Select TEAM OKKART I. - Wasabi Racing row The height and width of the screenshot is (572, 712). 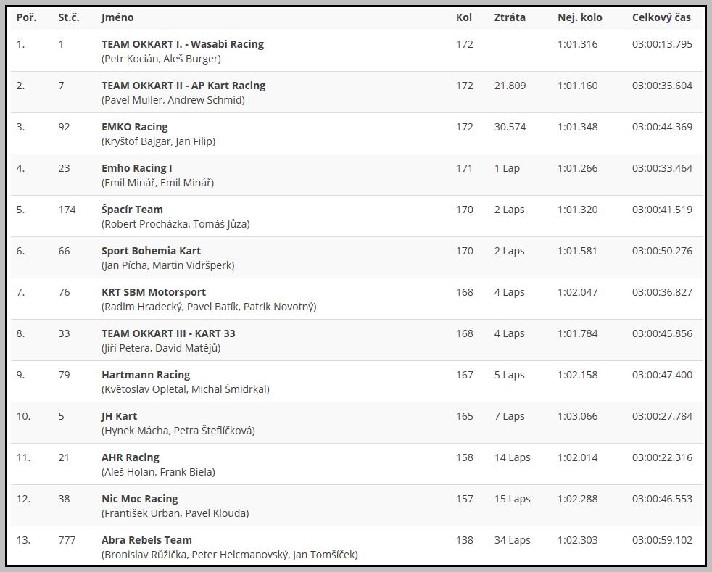click(357, 51)
